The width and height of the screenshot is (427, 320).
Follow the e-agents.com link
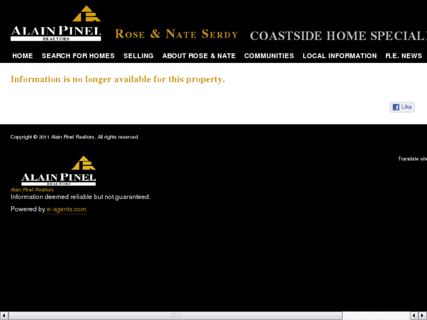click(66, 209)
